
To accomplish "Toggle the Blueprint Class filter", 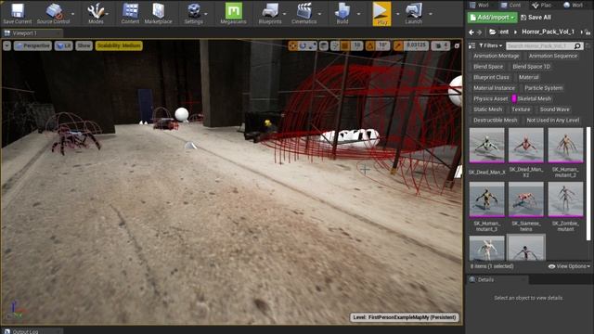I will click(491, 77).
